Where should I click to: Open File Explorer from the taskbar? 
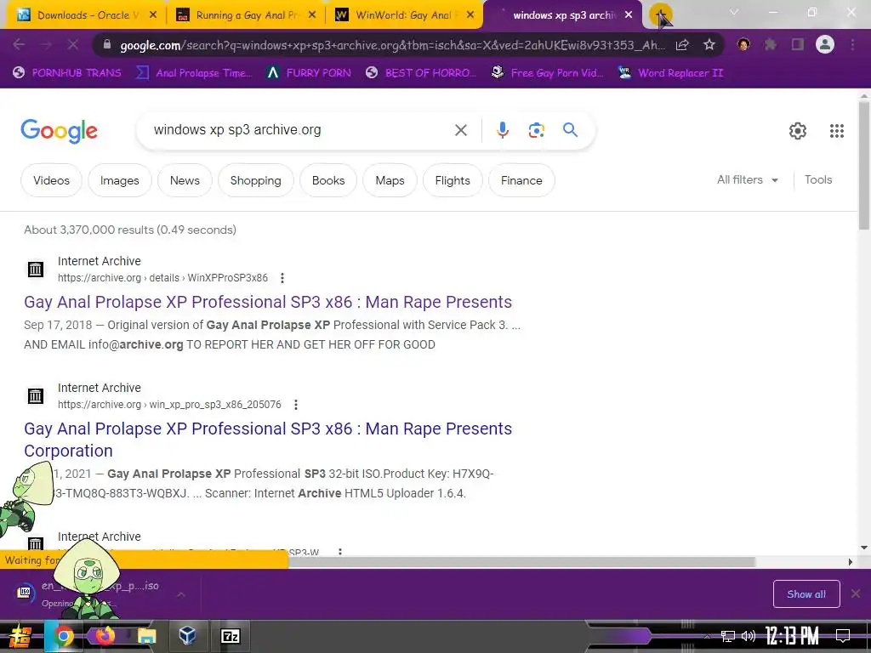click(146, 636)
